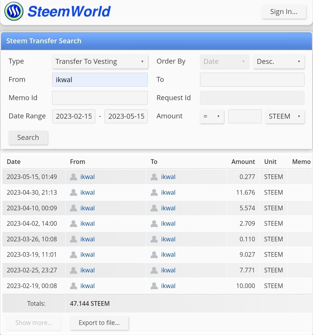
Task: Focus the Request Id input field
Action: pyautogui.click(x=252, y=98)
